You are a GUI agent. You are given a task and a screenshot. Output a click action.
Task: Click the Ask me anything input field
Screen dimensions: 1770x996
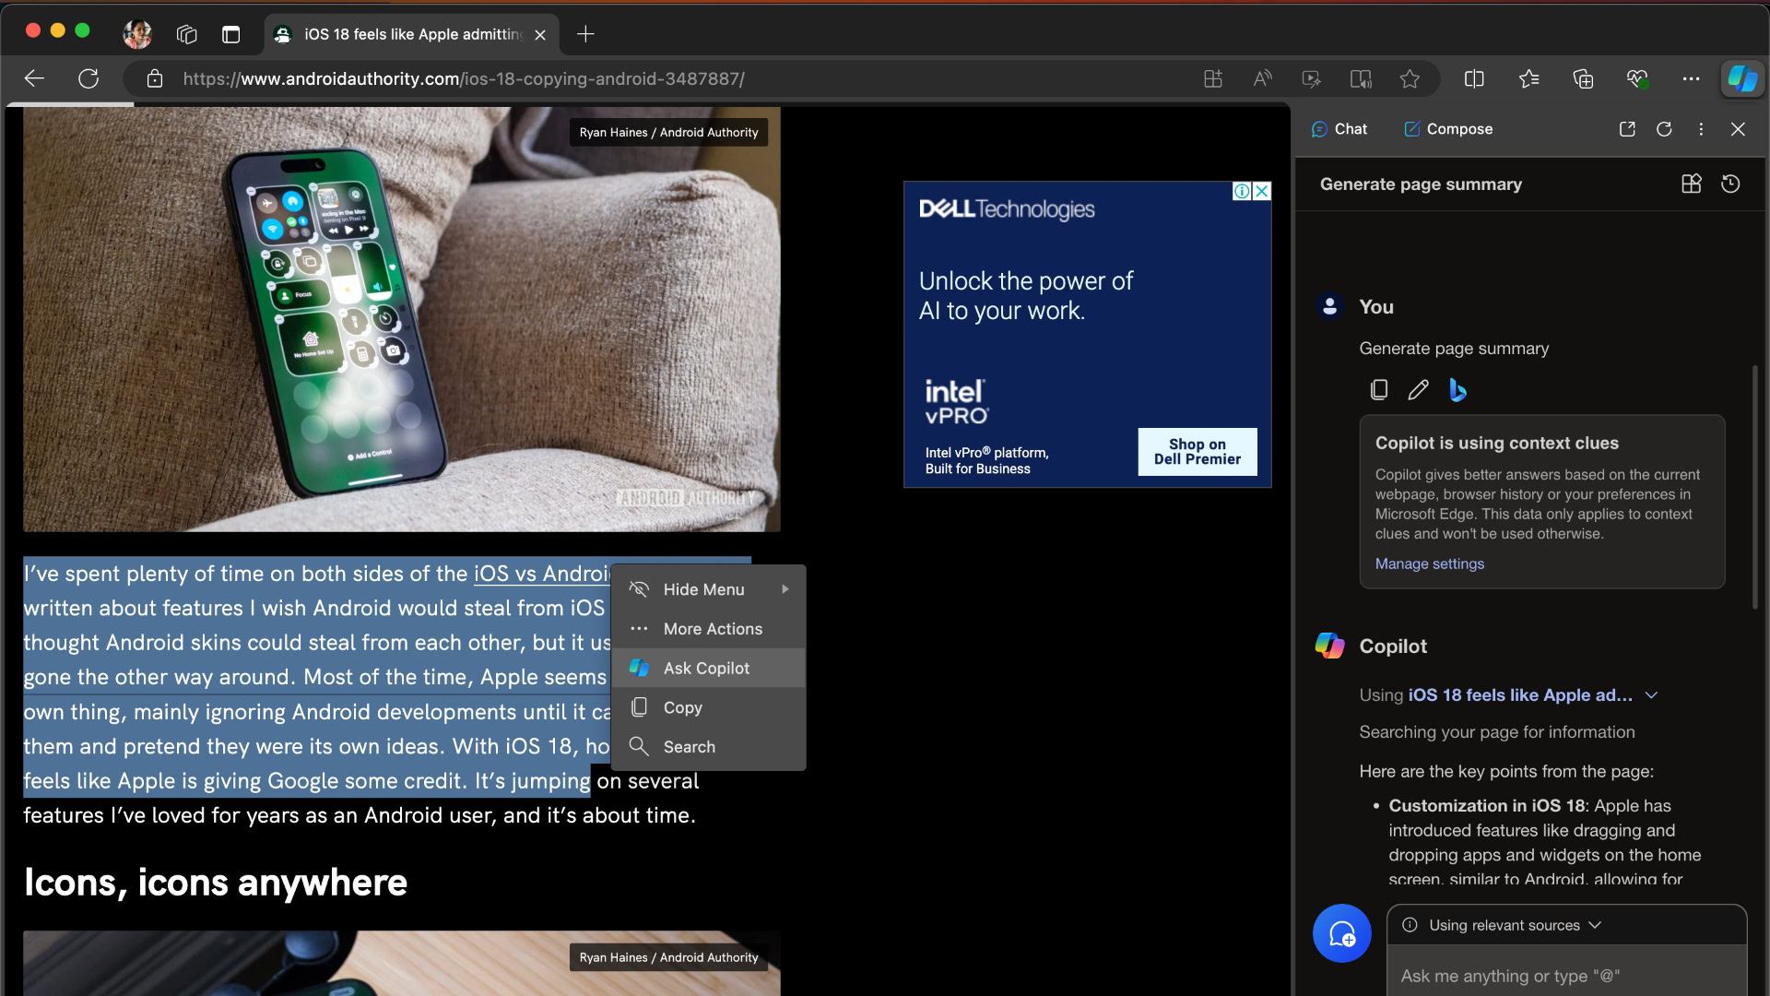coord(1567,976)
